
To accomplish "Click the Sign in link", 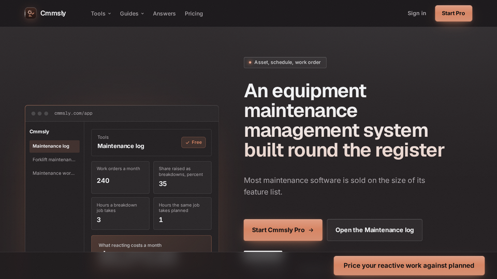I will [416, 13].
